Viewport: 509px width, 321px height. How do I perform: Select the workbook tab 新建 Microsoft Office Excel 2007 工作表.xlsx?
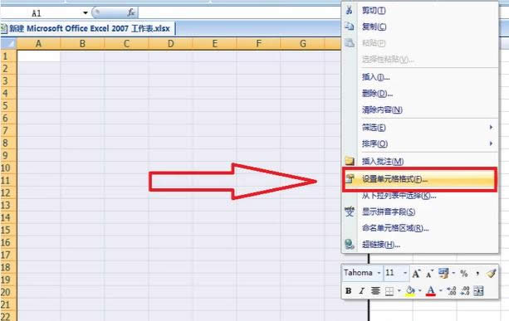[x=88, y=28]
